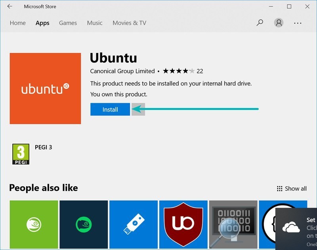Open the uBlock Origin shield tile
This screenshot has width=317, height=250.
[183, 225]
